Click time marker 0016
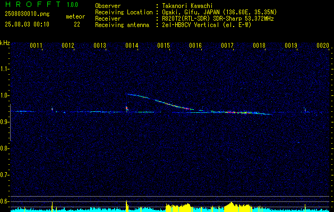This screenshot has height=212, width=334. [195, 46]
